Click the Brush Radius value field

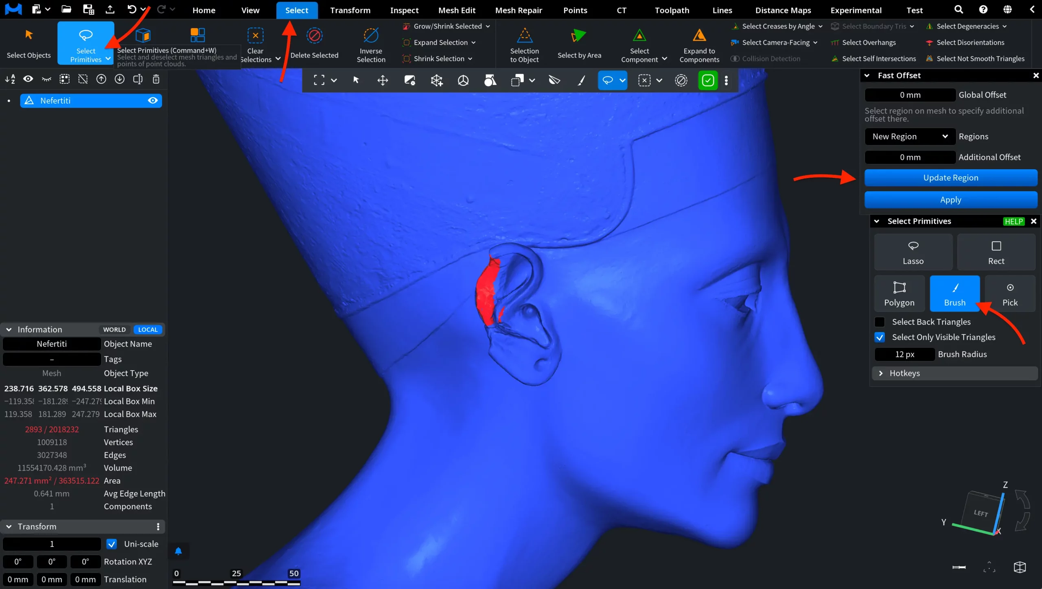[x=904, y=354]
